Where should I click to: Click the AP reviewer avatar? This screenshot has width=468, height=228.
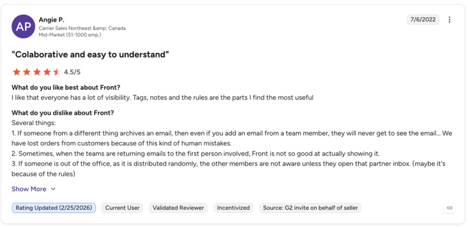[x=23, y=26]
